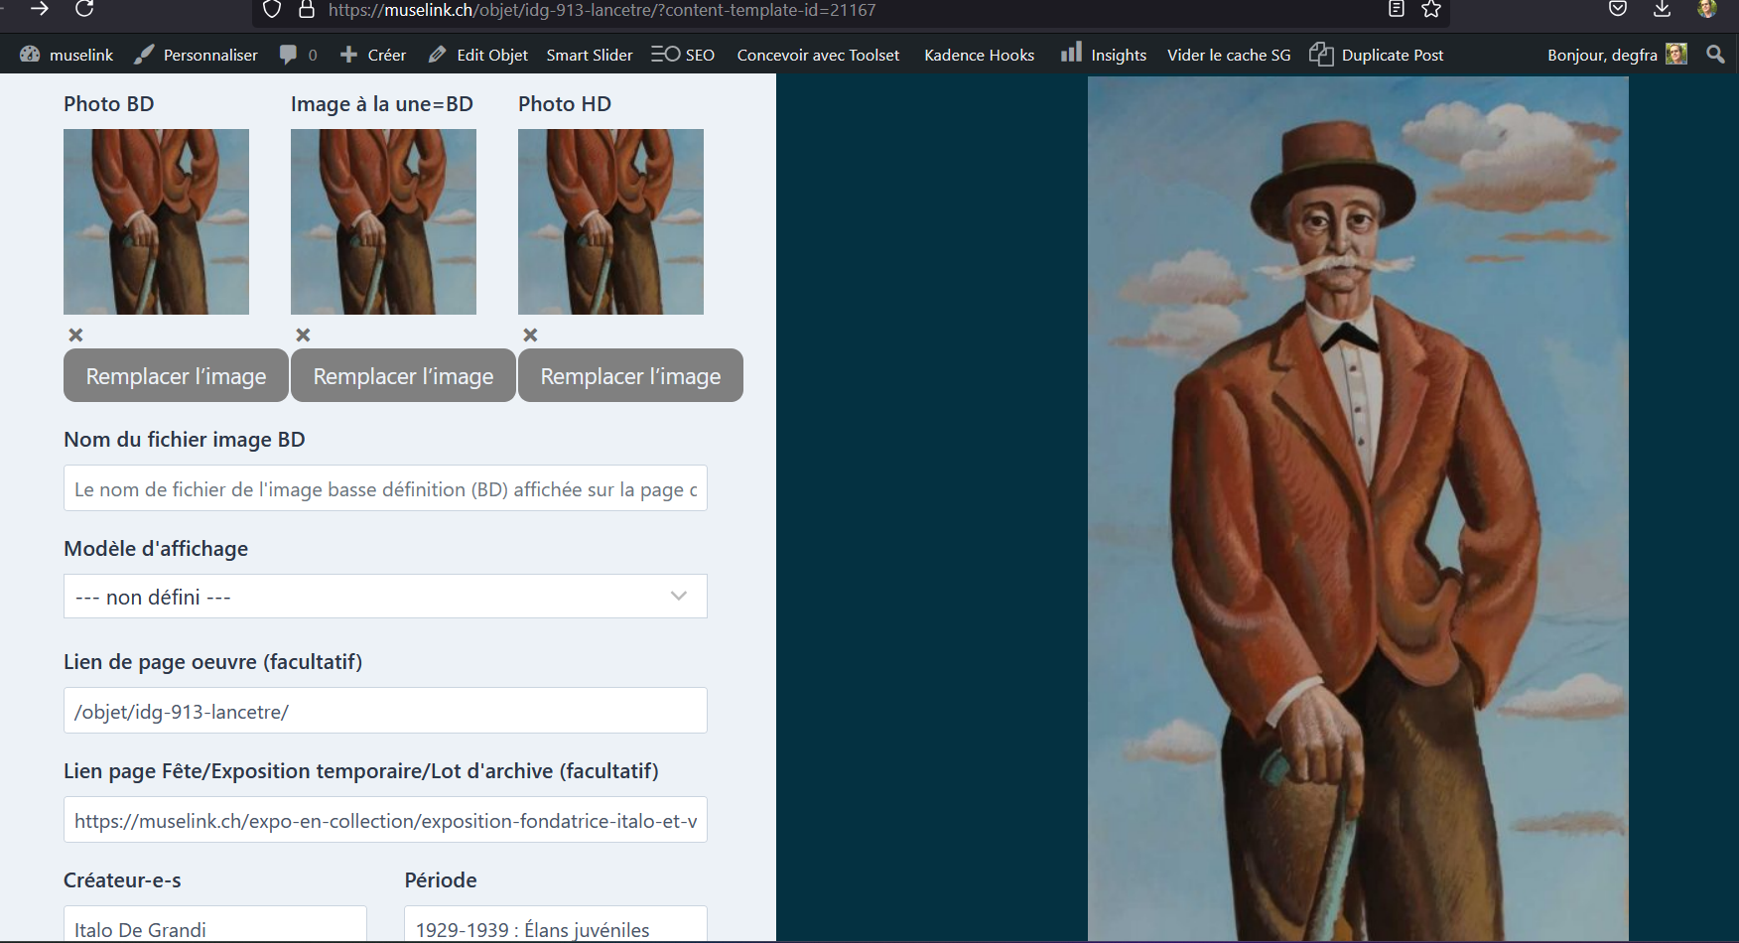The width and height of the screenshot is (1739, 943).
Task: Click the padlock site security icon
Action: (307, 10)
